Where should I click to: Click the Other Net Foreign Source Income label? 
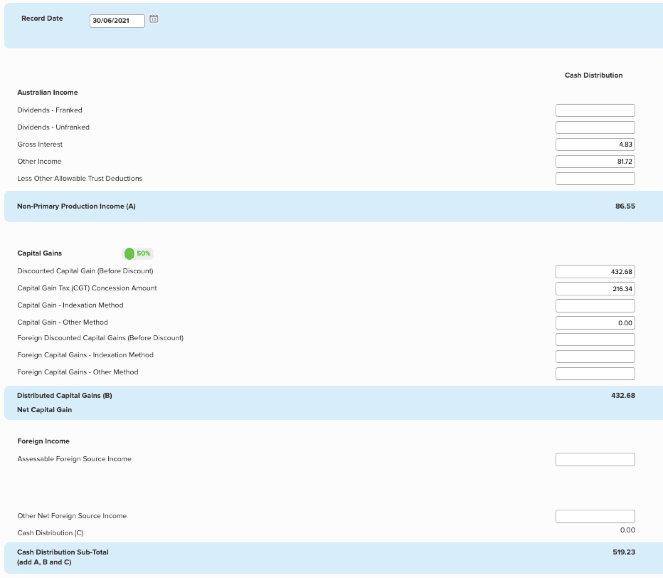[x=72, y=516]
